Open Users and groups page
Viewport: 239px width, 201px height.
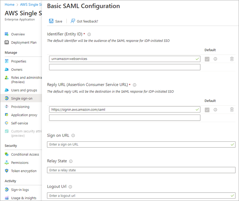coord(24,90)
